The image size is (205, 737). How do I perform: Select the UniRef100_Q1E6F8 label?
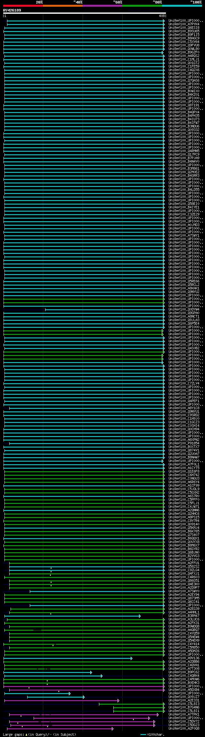pyautogui.click(x=184, y=471)
